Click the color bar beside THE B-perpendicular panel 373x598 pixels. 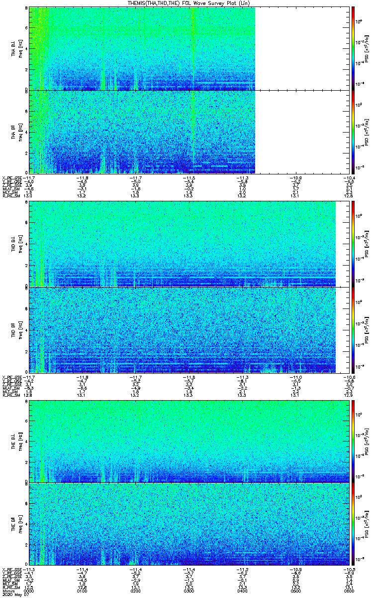[x=354, y=442]
